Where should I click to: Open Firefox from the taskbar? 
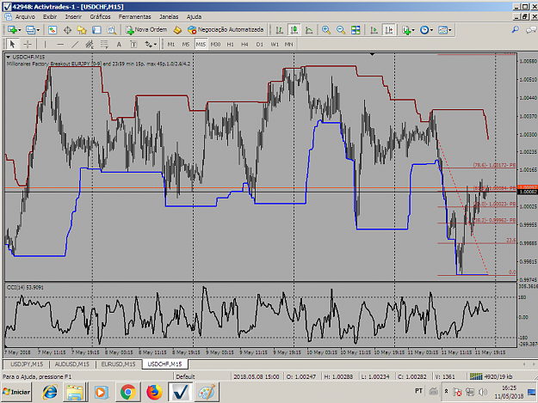point(154,392)
